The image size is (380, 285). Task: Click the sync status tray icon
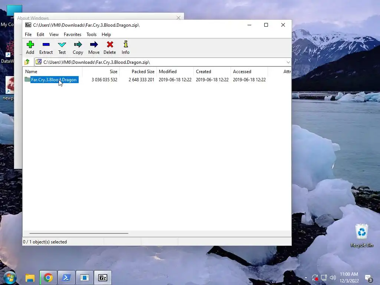point(315,278)
